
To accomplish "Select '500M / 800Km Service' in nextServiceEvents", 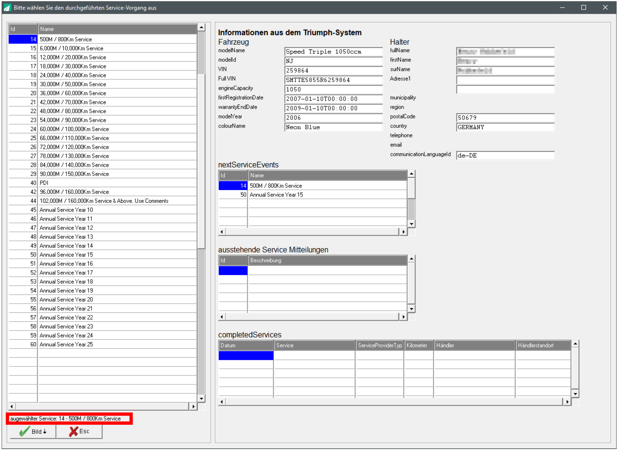I will pyautogui.click(x=313, y=185).
